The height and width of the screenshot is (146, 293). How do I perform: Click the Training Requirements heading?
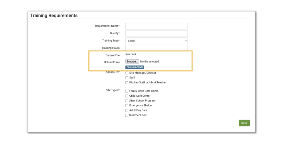(54, 15)
